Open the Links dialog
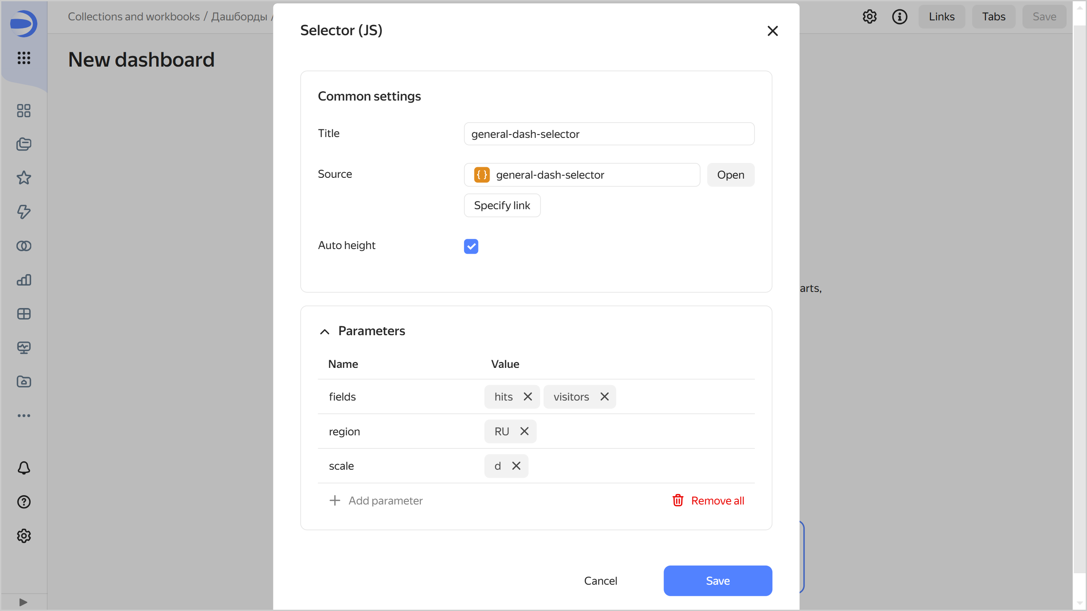Image resolution: width=1087 pixels, height=611 pixels. (941, 17)
